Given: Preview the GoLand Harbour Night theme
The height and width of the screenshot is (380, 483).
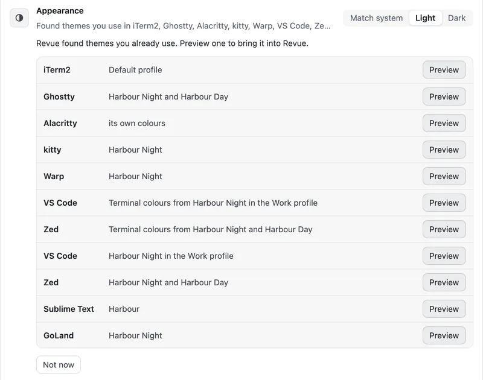Looking at the screenshot, I should (444, 335).
